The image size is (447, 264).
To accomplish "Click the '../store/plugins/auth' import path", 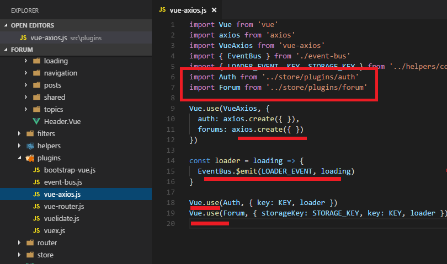I will click(x=310, y=77).
